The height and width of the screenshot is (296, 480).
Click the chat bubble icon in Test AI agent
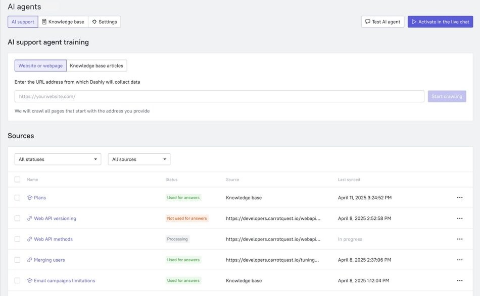click(368, 21)
